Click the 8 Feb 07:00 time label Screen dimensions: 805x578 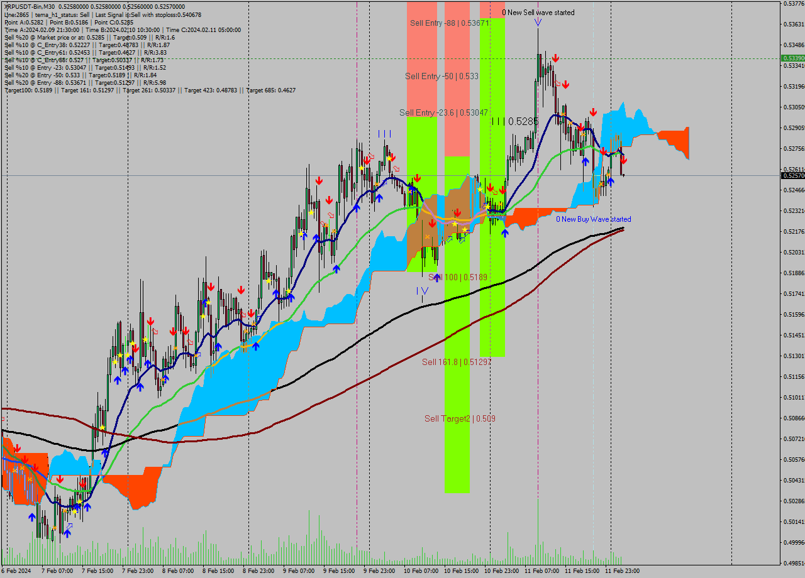click(x=178, y=571)
